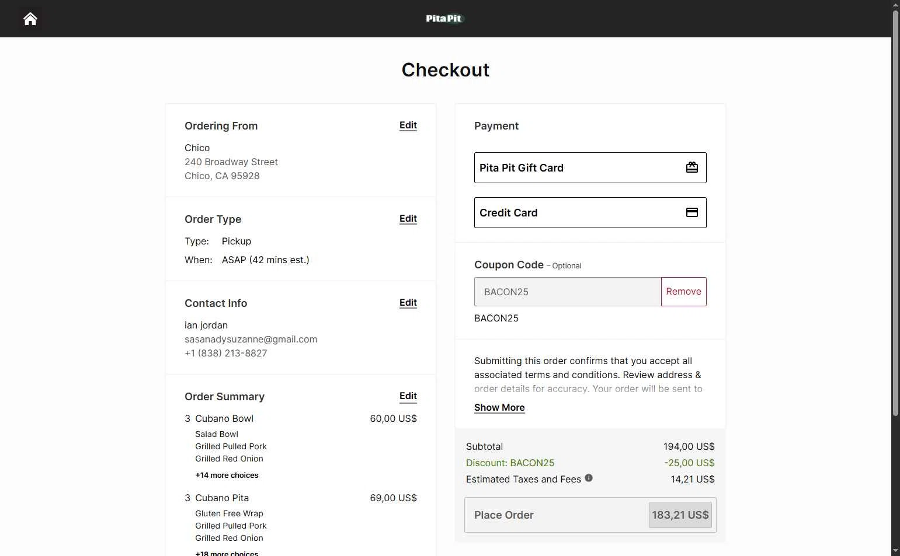Click the credit card icon

(x=691, y=212)
